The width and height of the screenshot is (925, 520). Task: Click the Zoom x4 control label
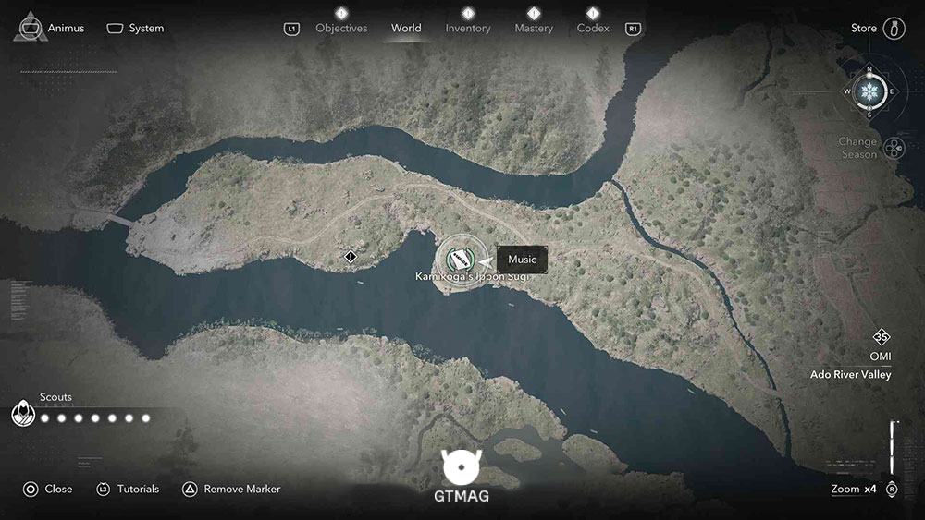[853, 489]
